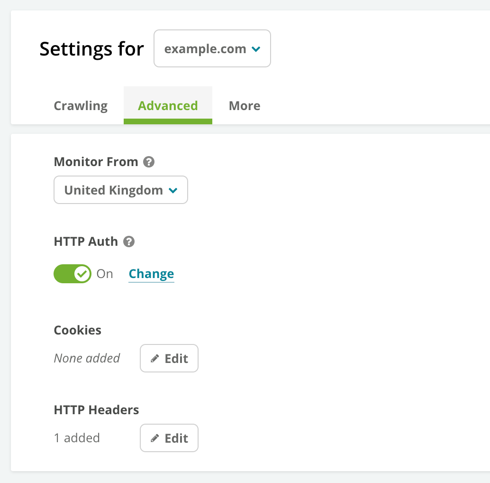Viewport: 490px width, 483px height.
Task: Click the 'Settings for' heading
Action: (91, 49)
